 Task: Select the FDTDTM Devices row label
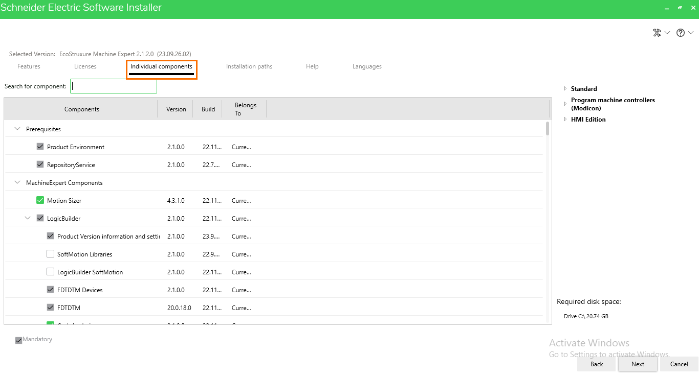click(x=80, y=290)
